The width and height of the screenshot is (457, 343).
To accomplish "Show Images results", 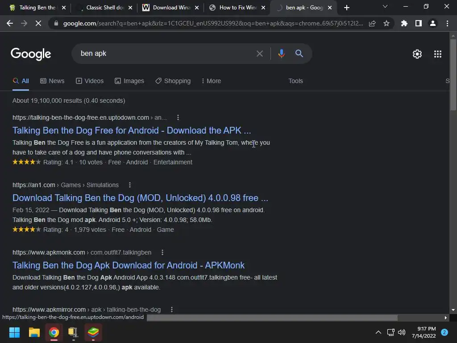I will point(129,81).
